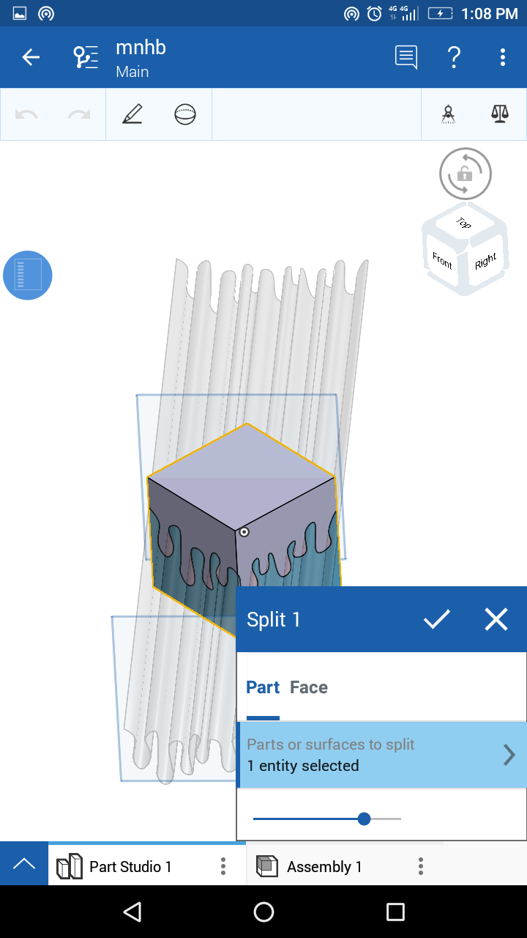The width and height of the screenshot is (527, 938).
Task: Open the sphere feature tools icon
Action: 185,114
